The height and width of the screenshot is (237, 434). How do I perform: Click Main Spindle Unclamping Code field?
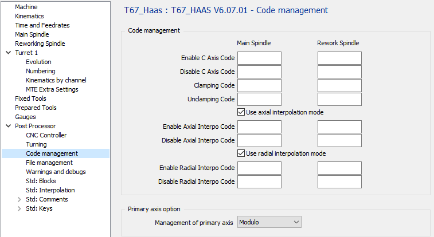[x=259, y=99]
